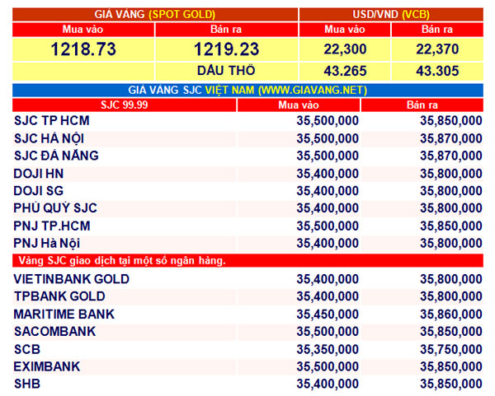Viewport: 495px width, 396px height.
Task: Select the SHB row name
Action: 27,384
